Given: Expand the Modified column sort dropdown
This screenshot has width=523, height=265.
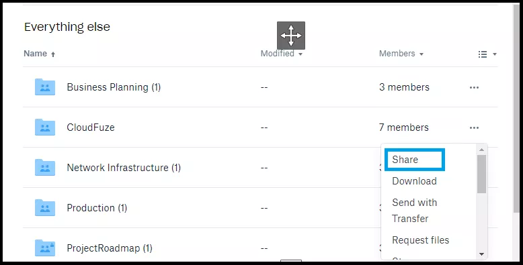Looking at the screenshot, I should coord(300,54).
